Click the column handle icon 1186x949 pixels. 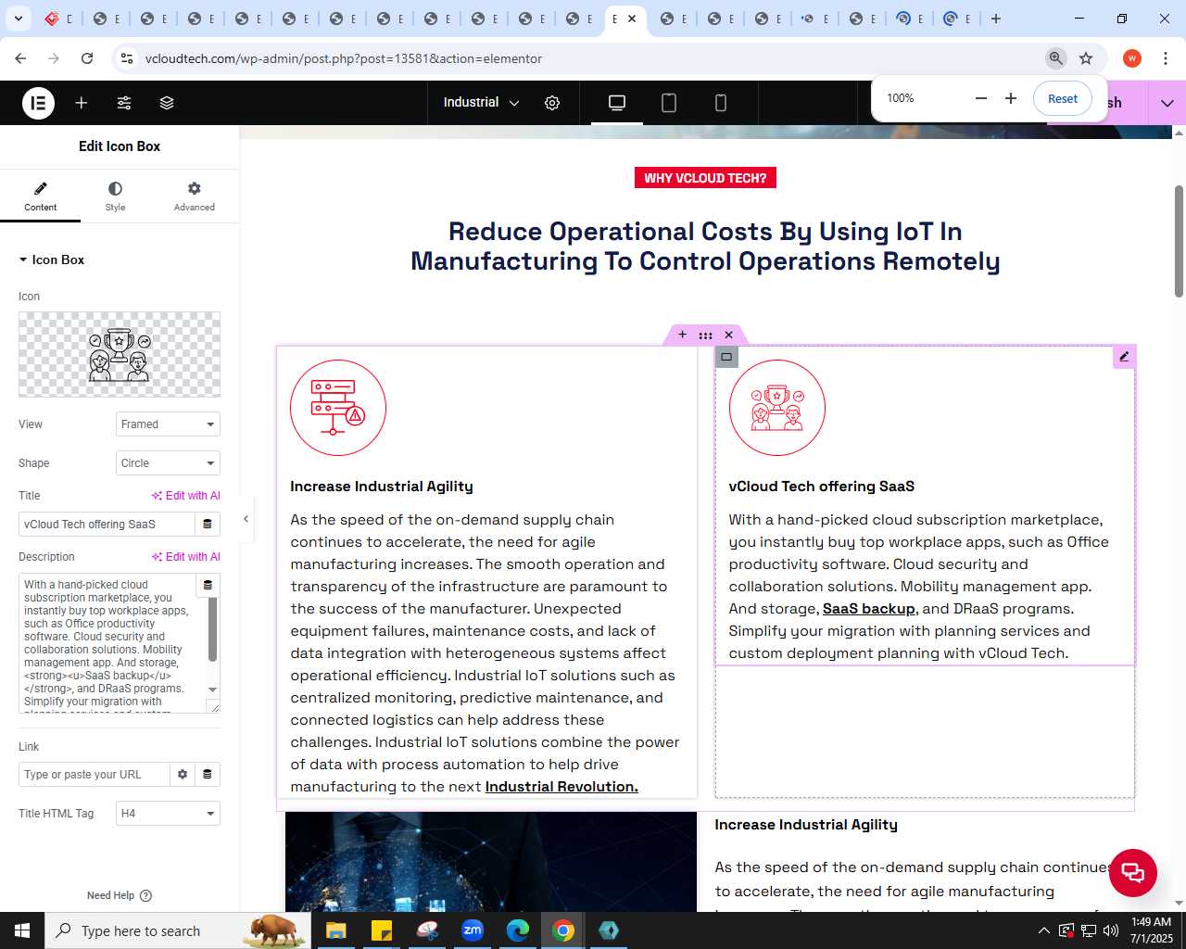[x=726, y=357]
